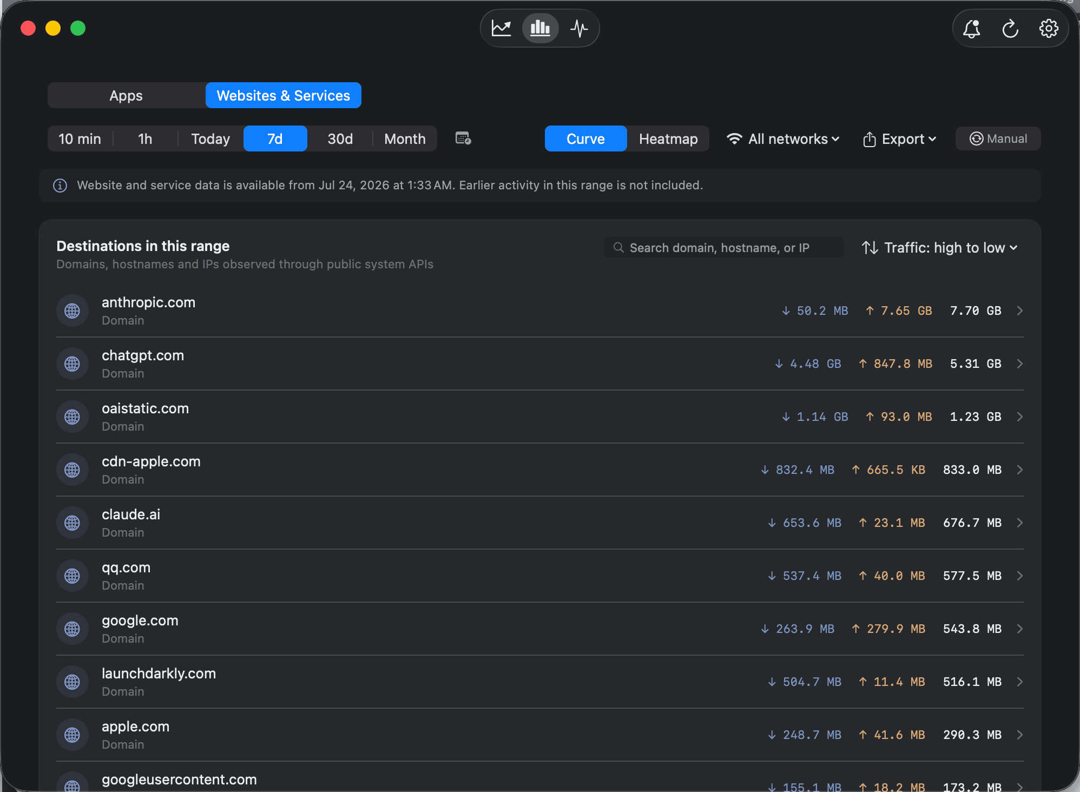Image resolution: width=1080 pixels, height=792 pixels.
Task: Click the chatgpt.com domain name
Action: click(x=143, y=355)
